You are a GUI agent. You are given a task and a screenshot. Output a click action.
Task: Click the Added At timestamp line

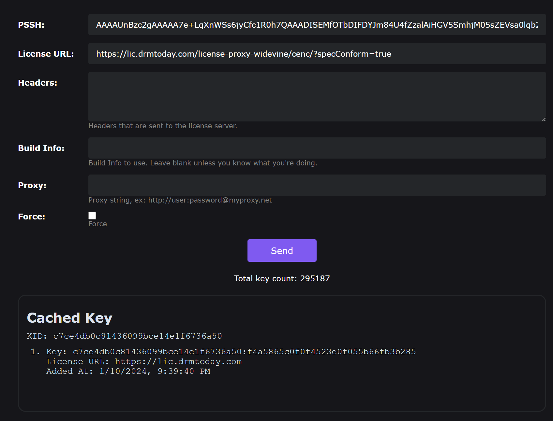point(128,372)
